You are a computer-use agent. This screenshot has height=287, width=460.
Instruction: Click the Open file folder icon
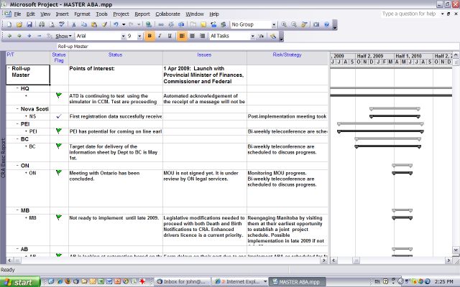coord(19,25)
